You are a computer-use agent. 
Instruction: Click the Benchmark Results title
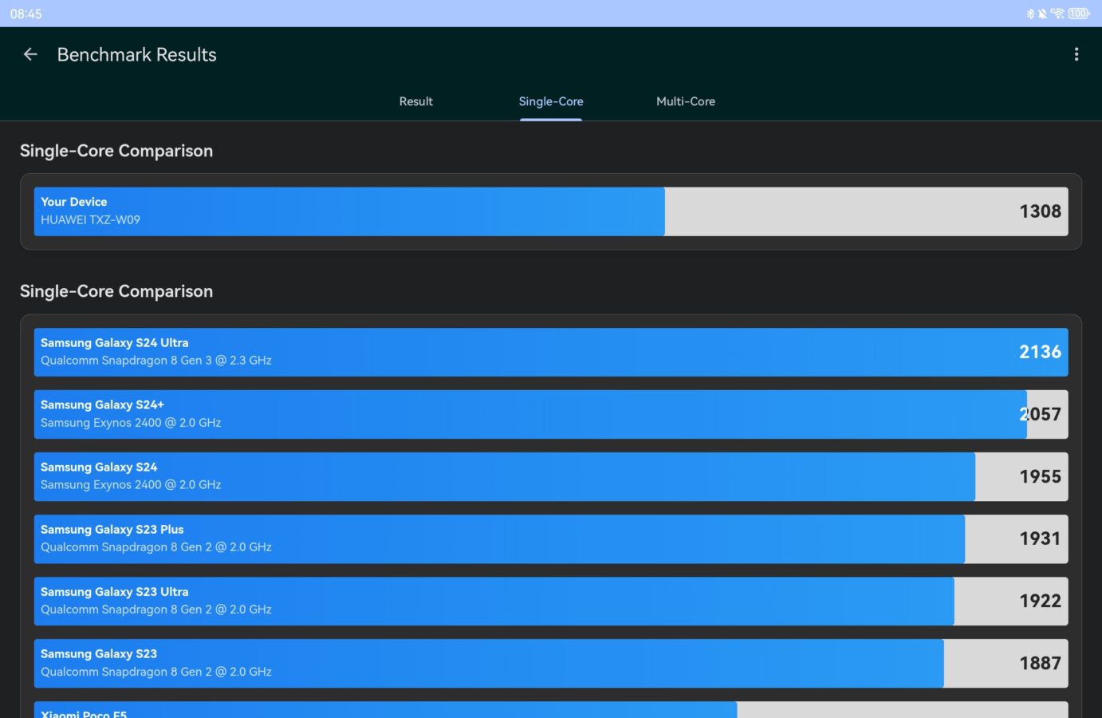[137, 54]
